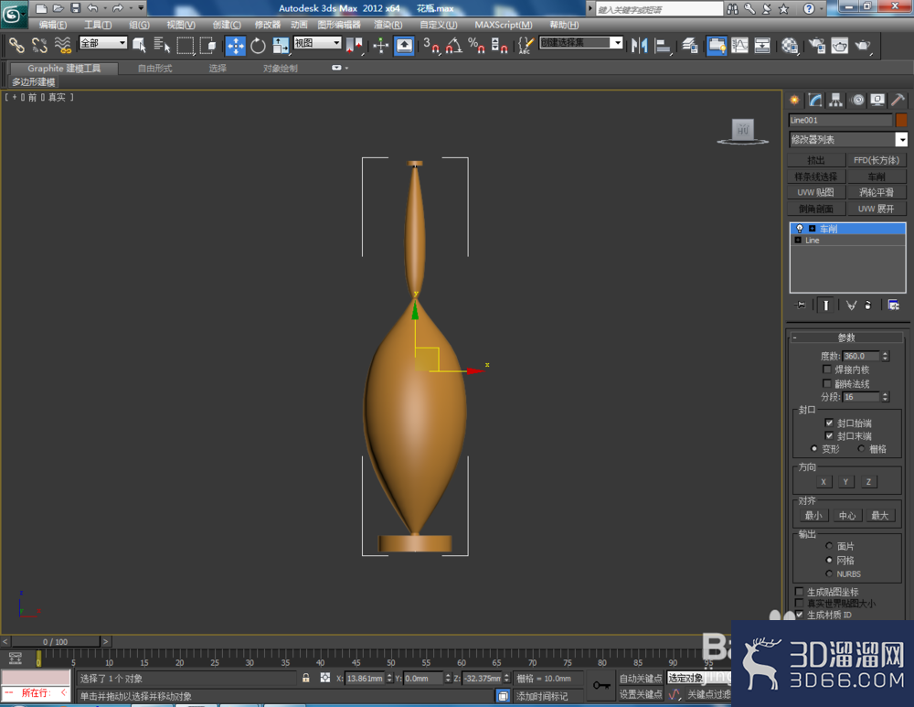Screen dimensions: 914x707
Task: Open quick access toolbar customize arrow
Action: tap(141, 8)
